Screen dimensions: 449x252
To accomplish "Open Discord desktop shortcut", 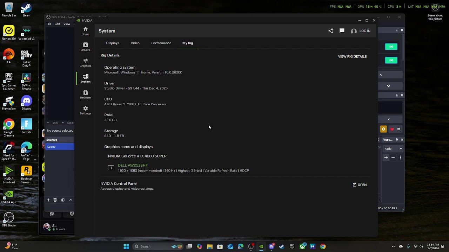I will click(26, 103).
